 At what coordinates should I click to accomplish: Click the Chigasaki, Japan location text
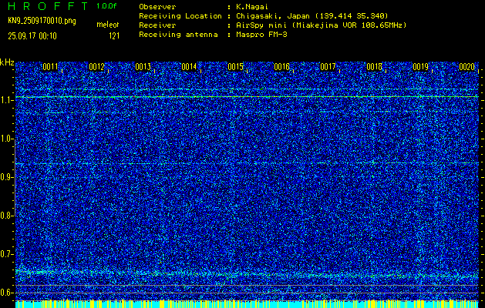click(312, 15)
